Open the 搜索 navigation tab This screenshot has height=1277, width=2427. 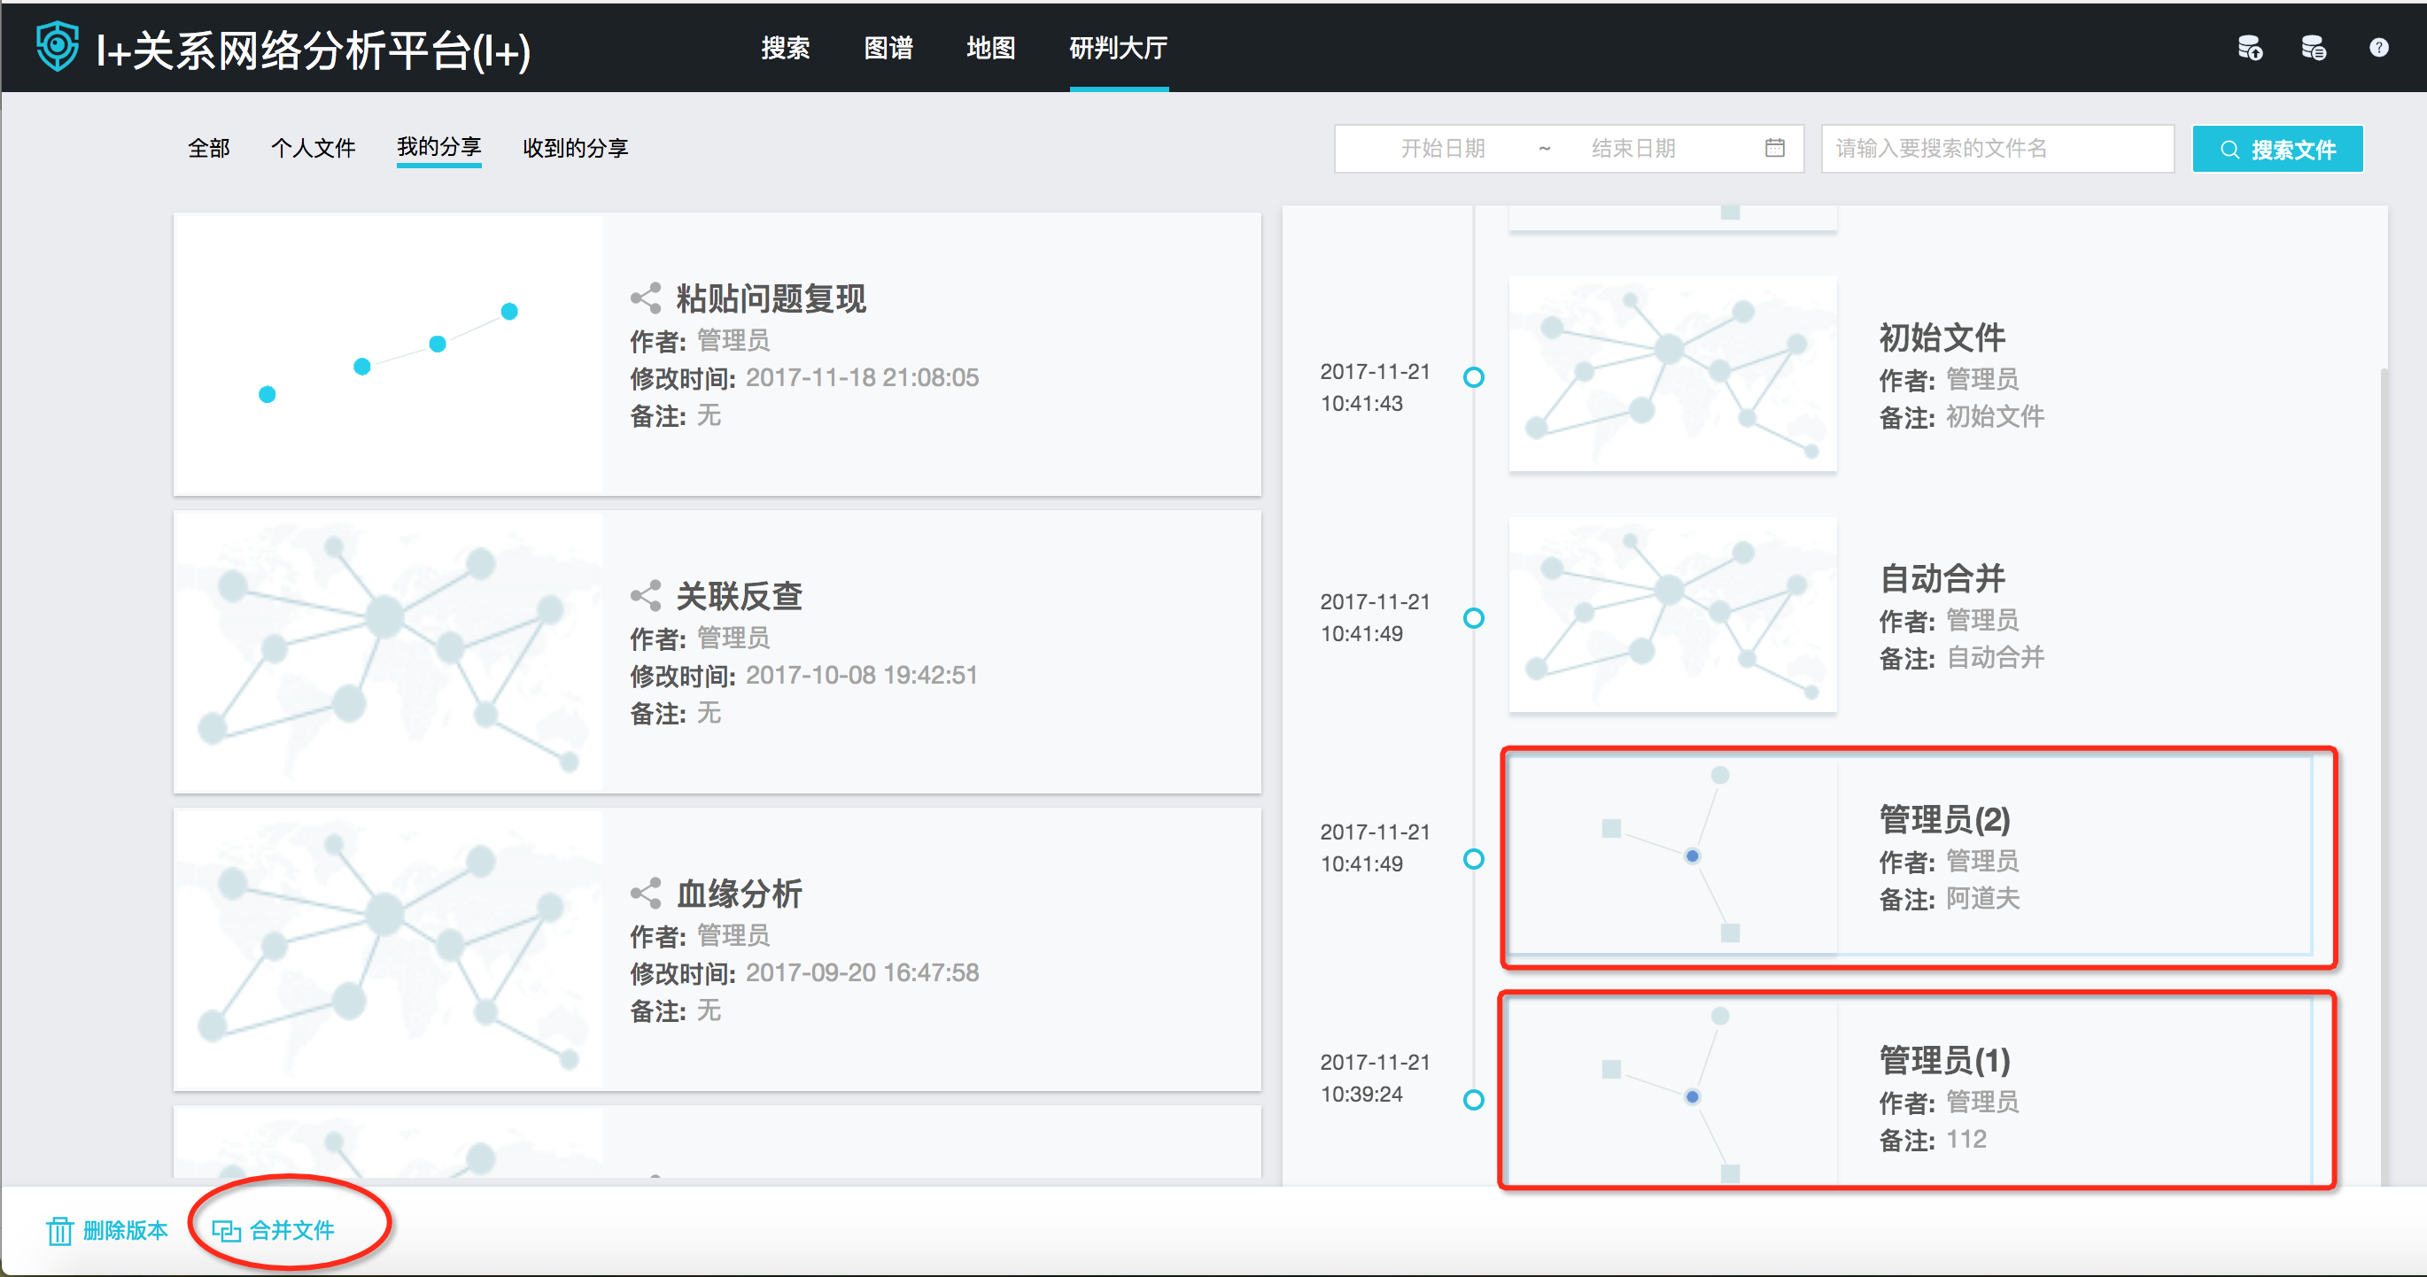pyautogui.click(x=785, y=48)
